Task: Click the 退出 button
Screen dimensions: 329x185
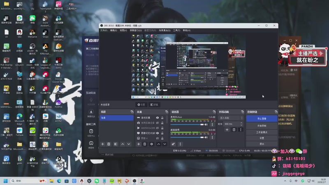Action: pos(262,144)
